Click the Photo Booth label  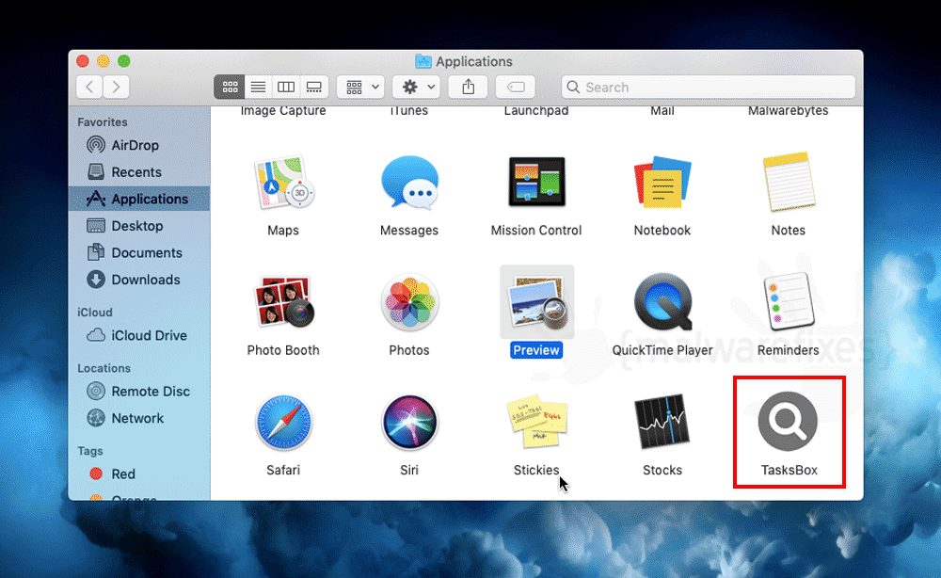pos(283,350)
